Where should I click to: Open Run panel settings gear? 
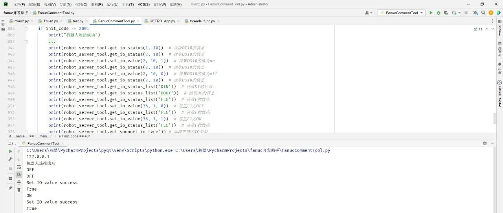click(x=485, y=143)
